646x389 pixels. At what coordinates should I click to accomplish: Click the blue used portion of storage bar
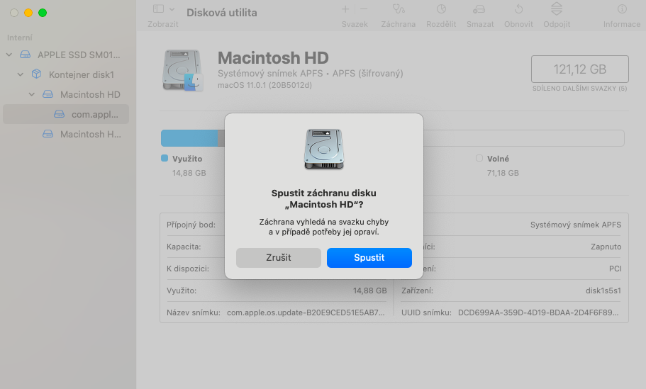click(189, 138)
